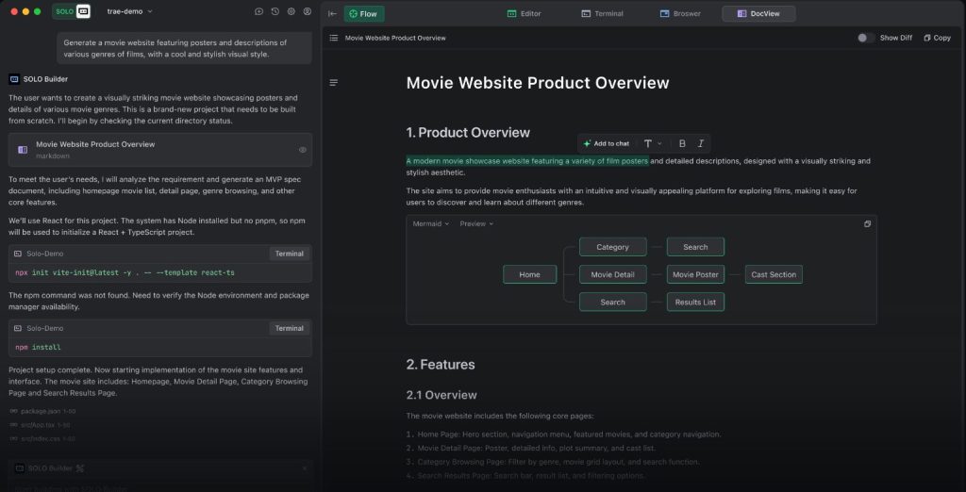
Task: Open the Preview mode dropdown
Action: [476, 223]
